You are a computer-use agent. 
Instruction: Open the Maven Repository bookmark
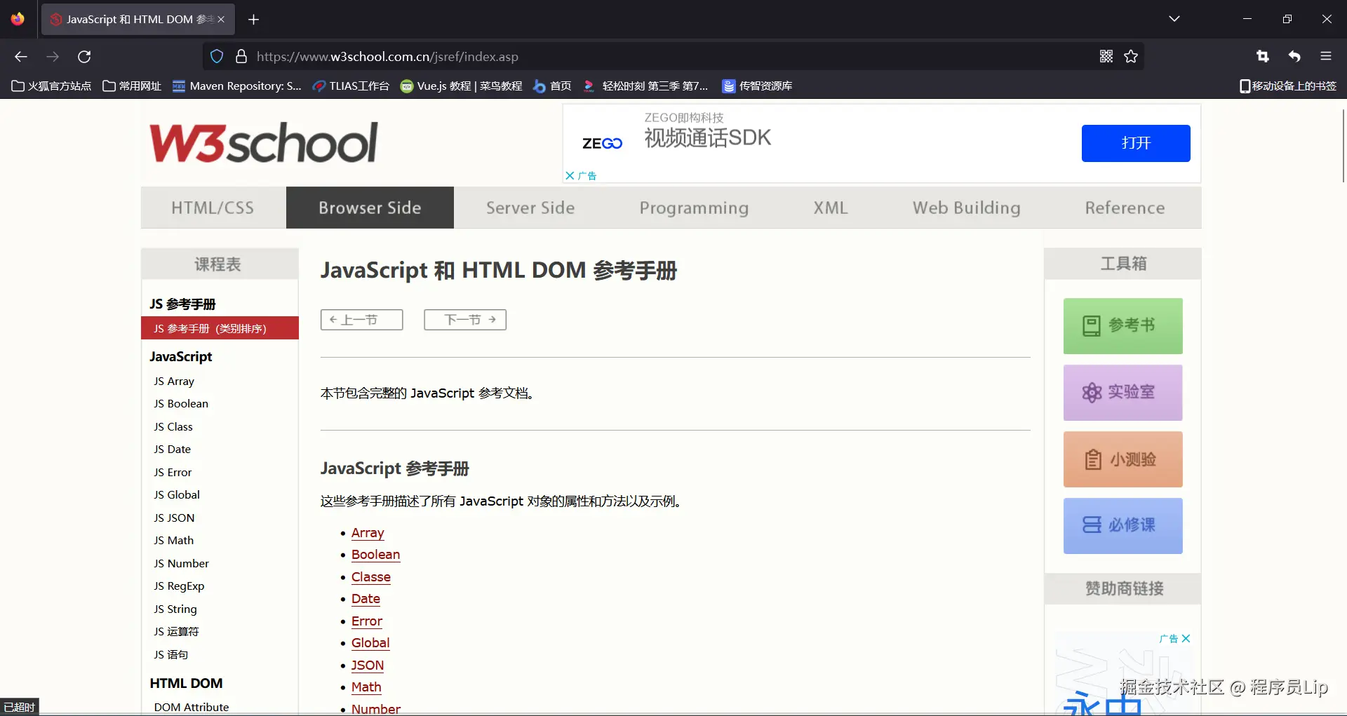pyautogui.click(x=237, y=86)
